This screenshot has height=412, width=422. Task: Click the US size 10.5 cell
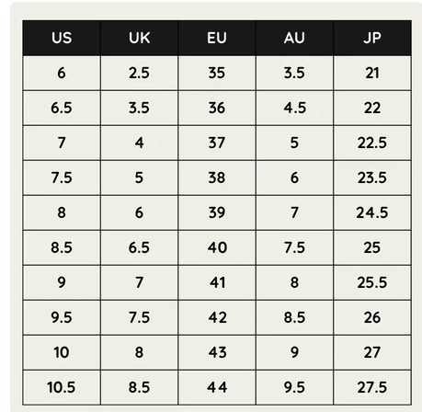click(x=62, y=387)
